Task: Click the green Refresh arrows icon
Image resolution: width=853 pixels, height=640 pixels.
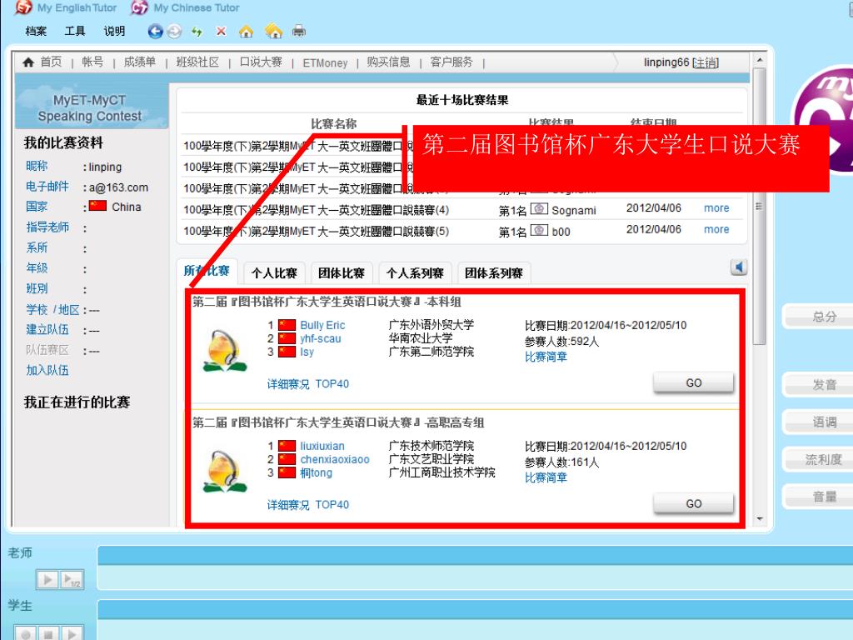Action: 197,32
